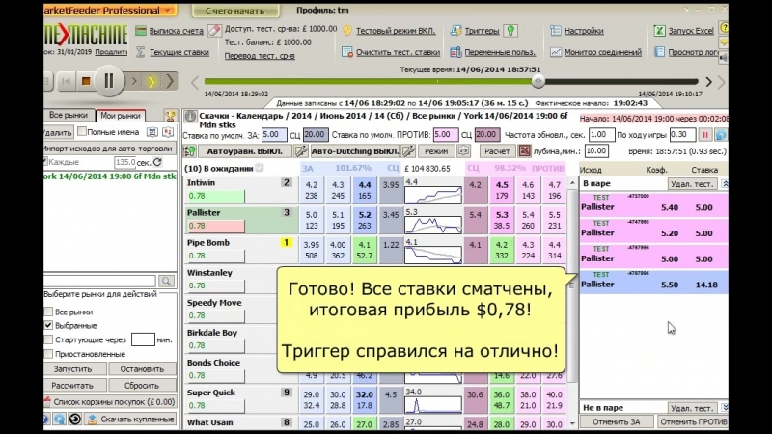Step timeline forward with the black right arrow
The width and height of the screenshot is (772, 434).
[x=709, y=82]
